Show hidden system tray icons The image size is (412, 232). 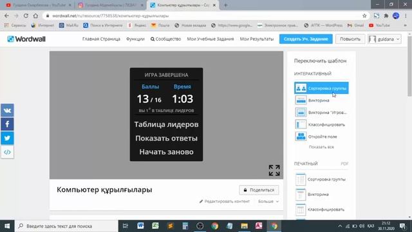coord(340,226)
